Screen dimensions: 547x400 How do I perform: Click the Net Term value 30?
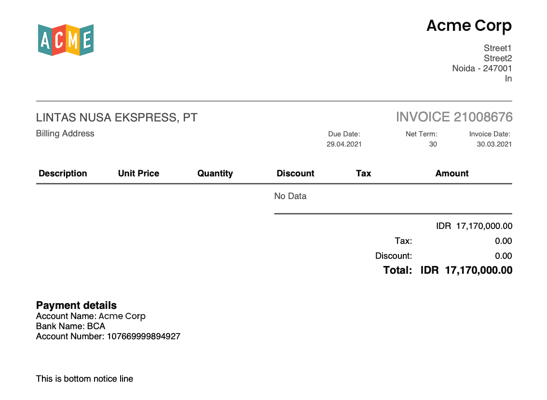click(x=433, y=144)
